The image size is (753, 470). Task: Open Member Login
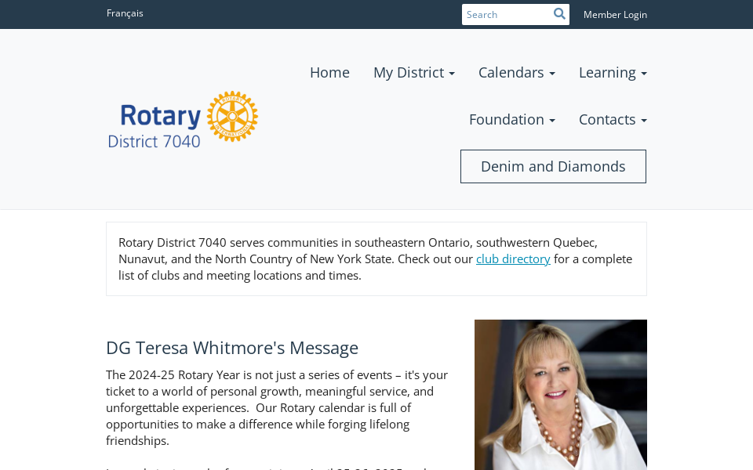(x=615, y=14)
